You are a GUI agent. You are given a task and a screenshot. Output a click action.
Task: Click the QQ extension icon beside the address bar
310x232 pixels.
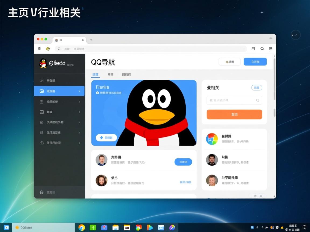48,49
